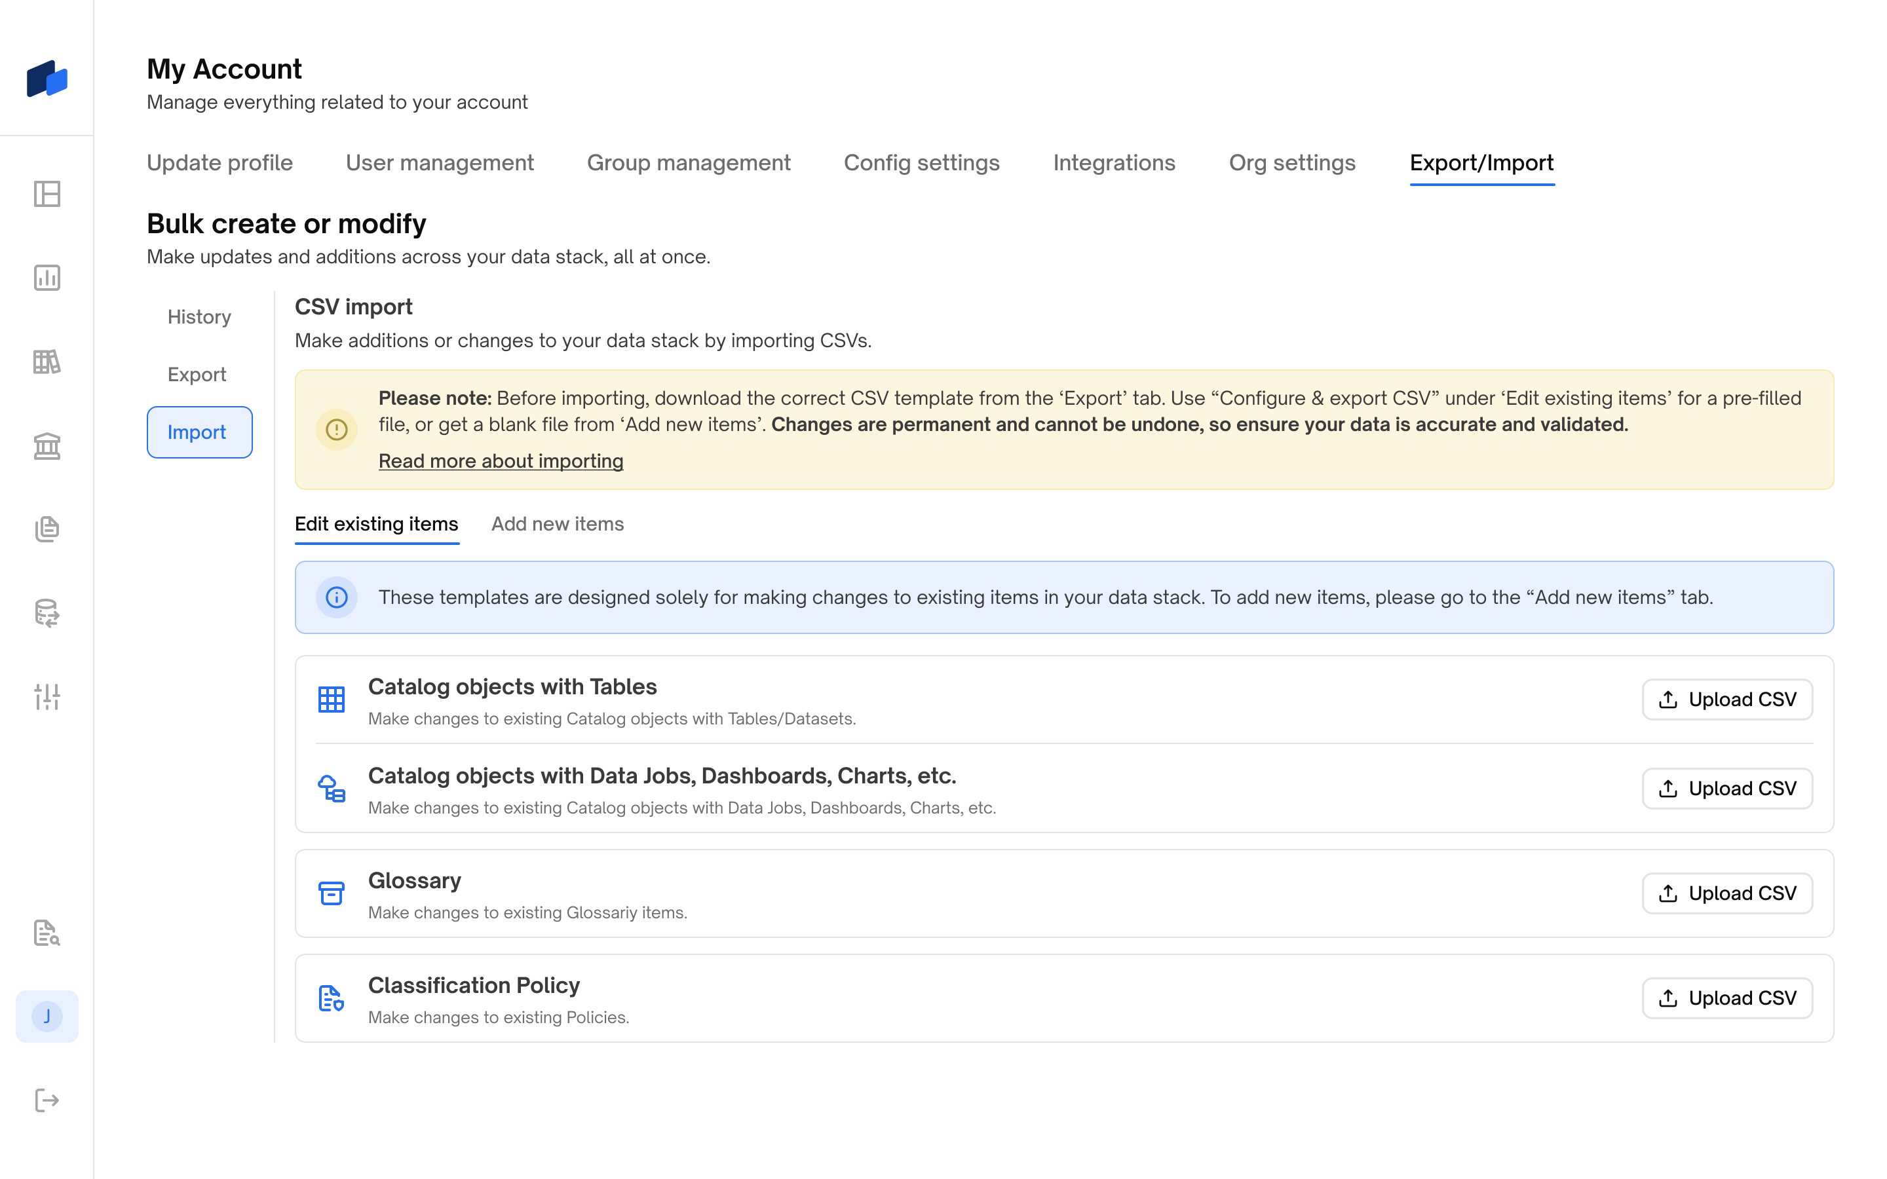Viewport: 1887px width, 1179px height.
Task: Select Export in the side menu
Action: click(197, 374)
